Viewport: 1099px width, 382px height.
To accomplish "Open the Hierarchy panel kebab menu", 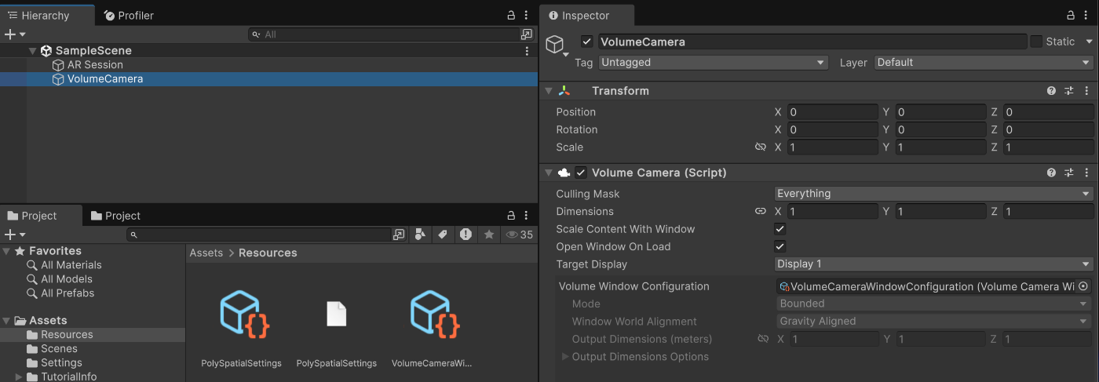I will point(527,16).
